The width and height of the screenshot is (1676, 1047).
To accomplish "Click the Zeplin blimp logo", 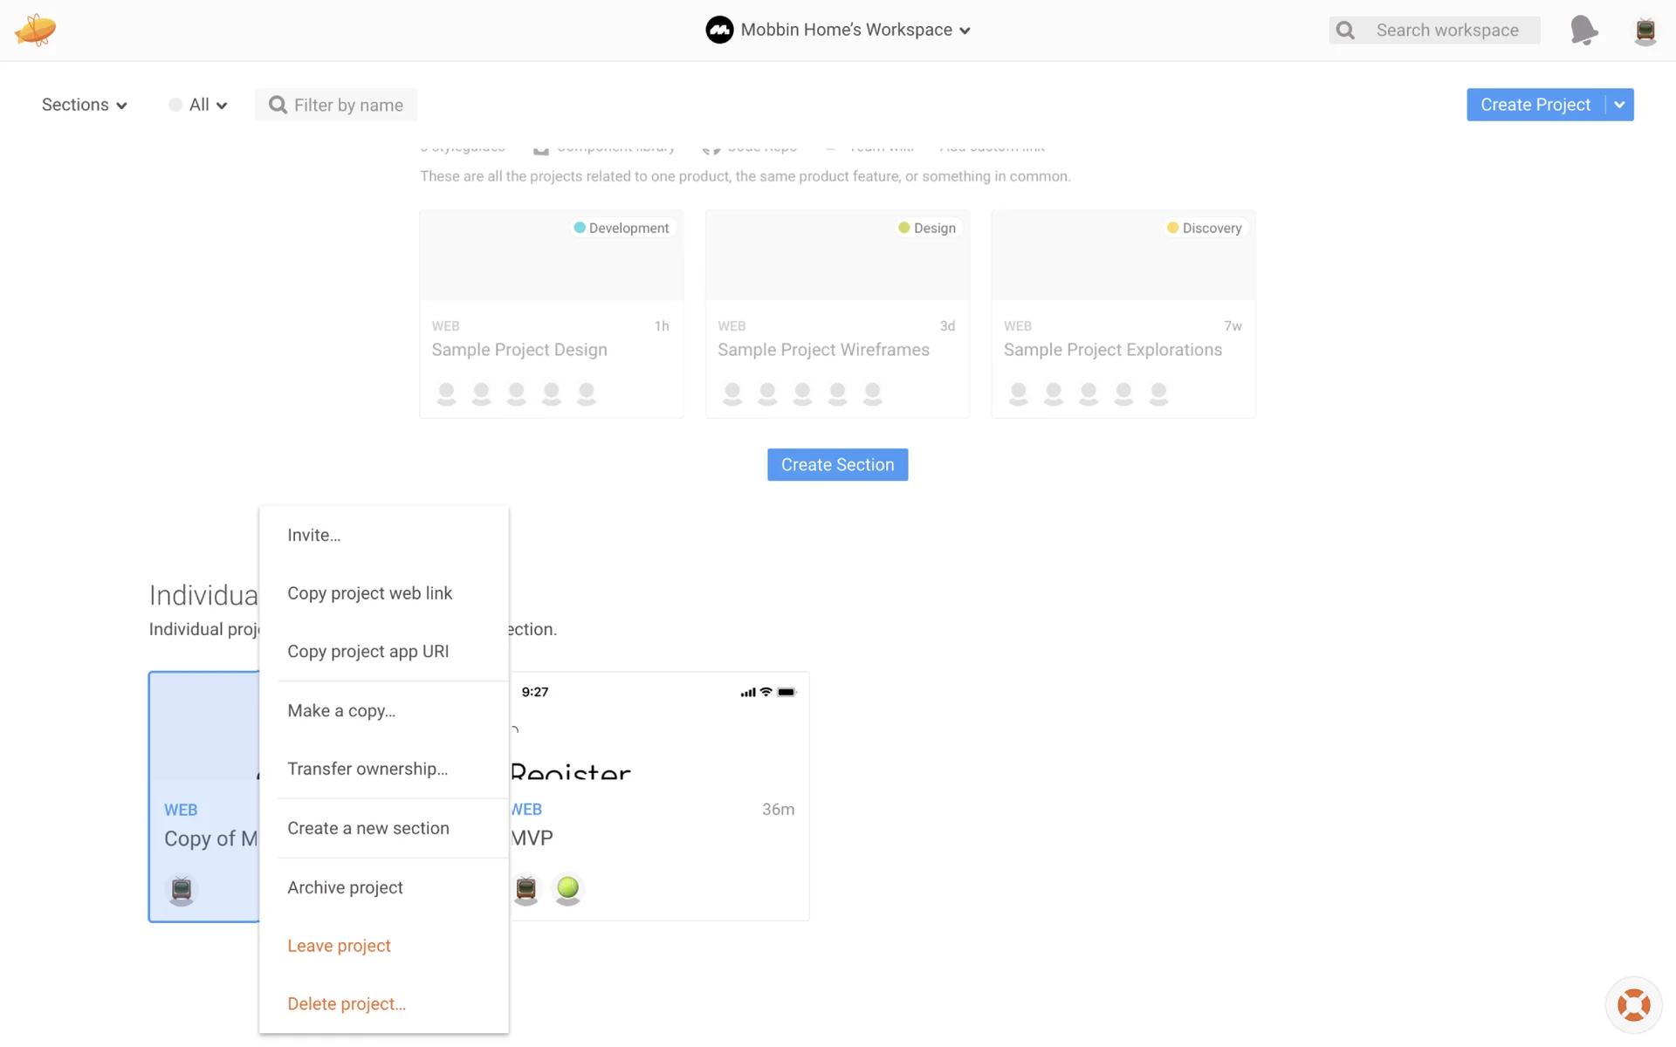I will click(35, 30).
